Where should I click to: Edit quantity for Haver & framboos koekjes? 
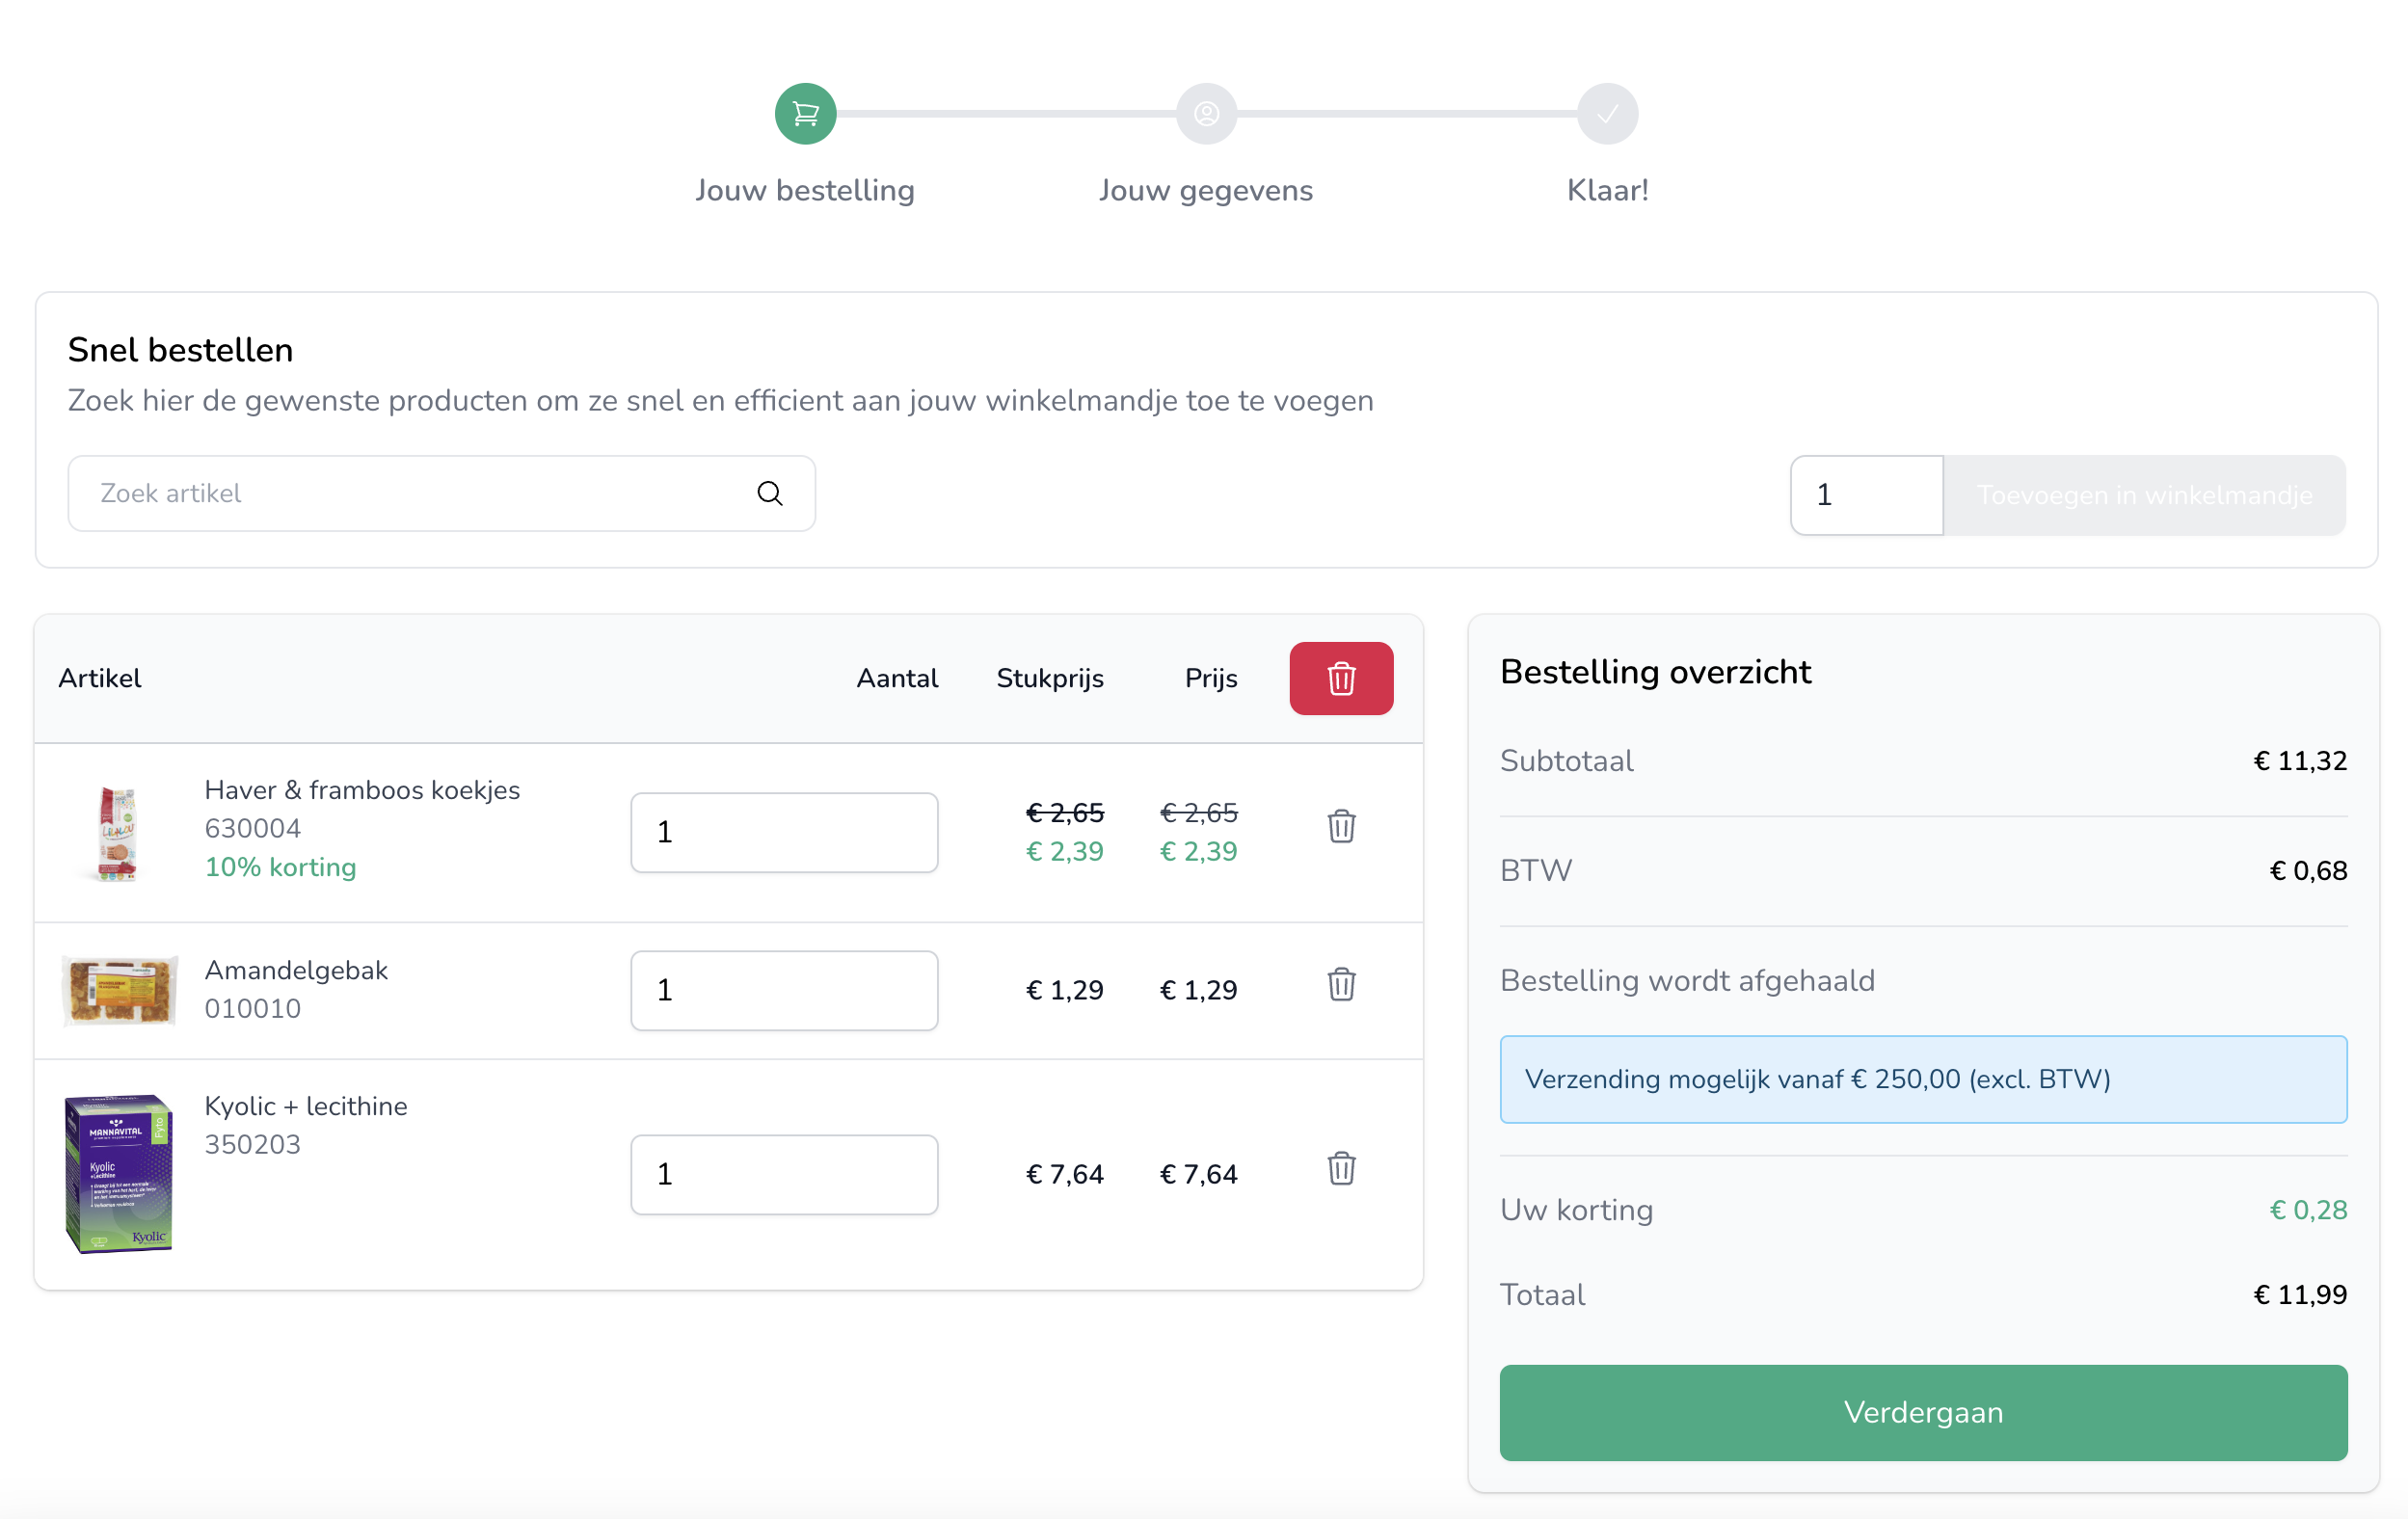pyautogui.click(x=784, y=832)
